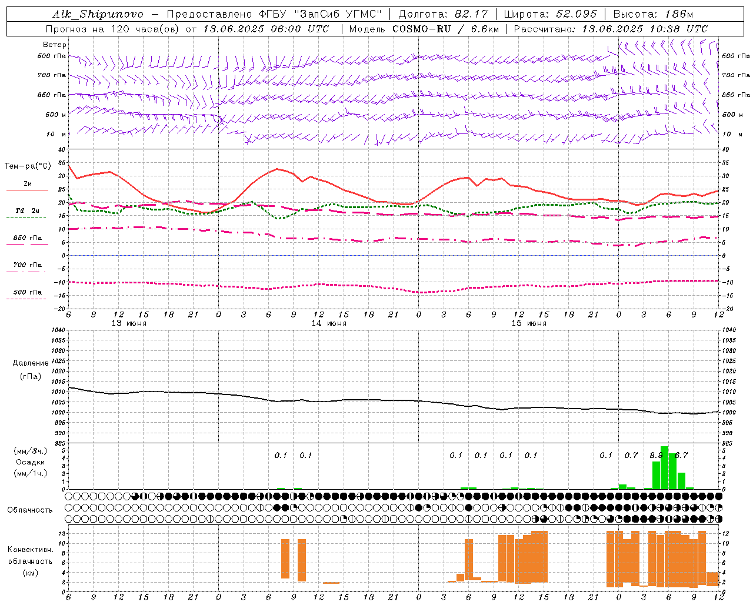Click the 'Давление' pressure panel label
Screen dimensions: 753x602
coord(30,363)
